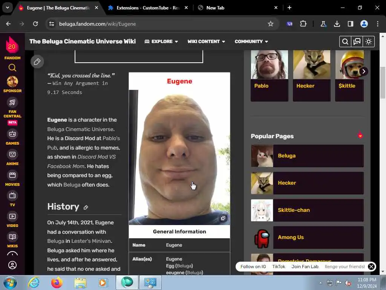Viewport: 386px width, 290px height.
Task: Open the TV sidebar icon
Action: click(12, 196)
